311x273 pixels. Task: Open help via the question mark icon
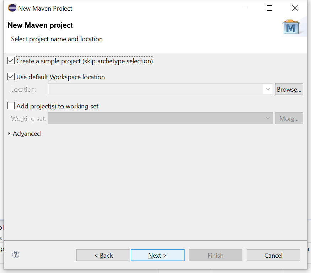point(16,255)
